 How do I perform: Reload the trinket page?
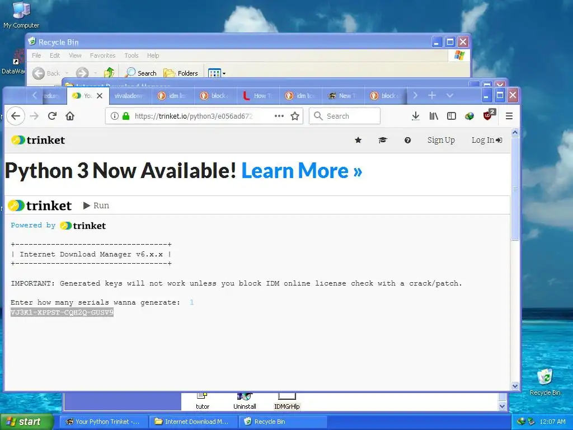pyautogui.click(x=52, y=116)
